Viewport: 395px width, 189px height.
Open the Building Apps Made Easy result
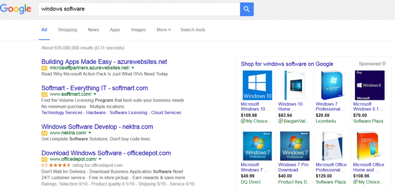click(104, 62)
